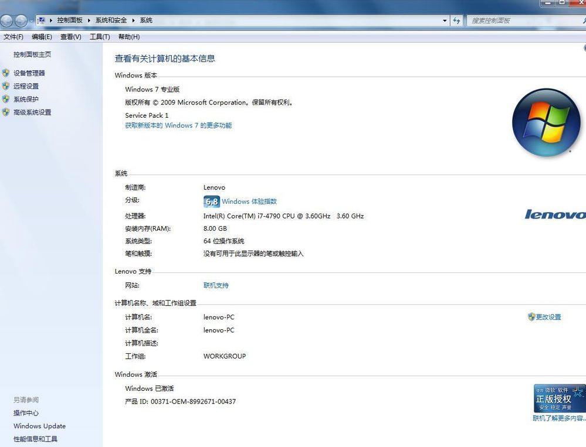Click the 系统 breadcrumb segment
The width and height of the screenshot is (586, 447).
tap(145, 20)
